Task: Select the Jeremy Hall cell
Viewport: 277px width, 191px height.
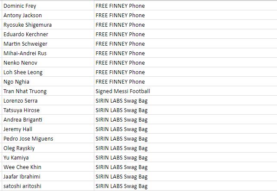Action: (48, 129)
